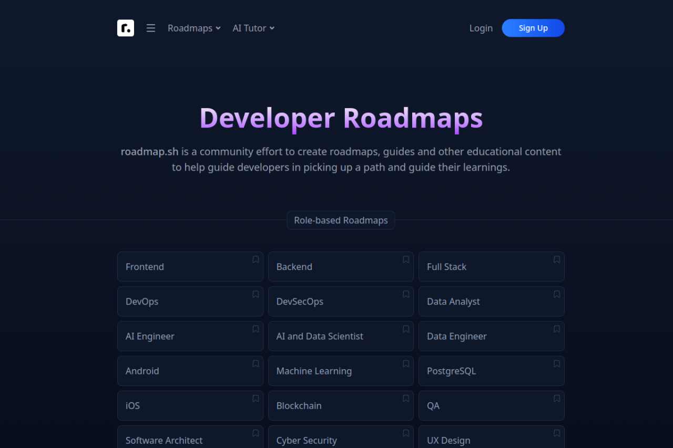Open the QA roadmap card
Image resolution: width=673 pixels, height=448 pixels.
tap(492, 405)
